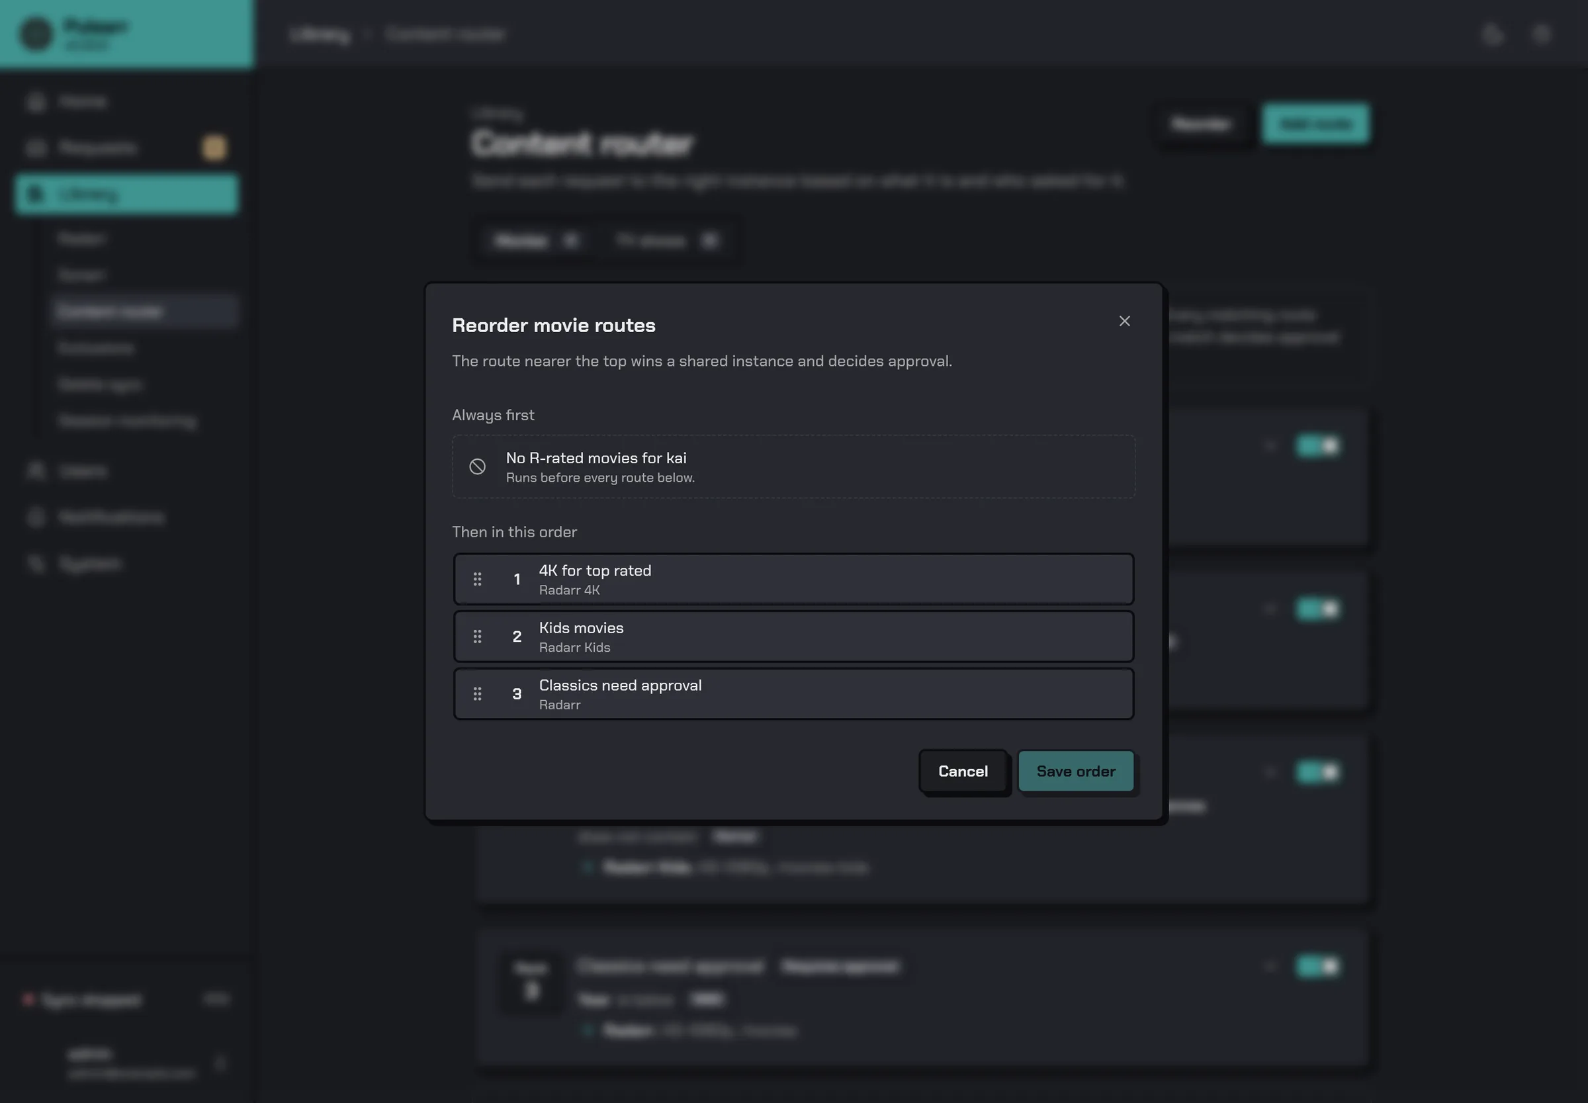Click the drag handle on Kids movies row
Image resolution: width=1588 pixels, height=1103 pixels.
pos(477,637)
